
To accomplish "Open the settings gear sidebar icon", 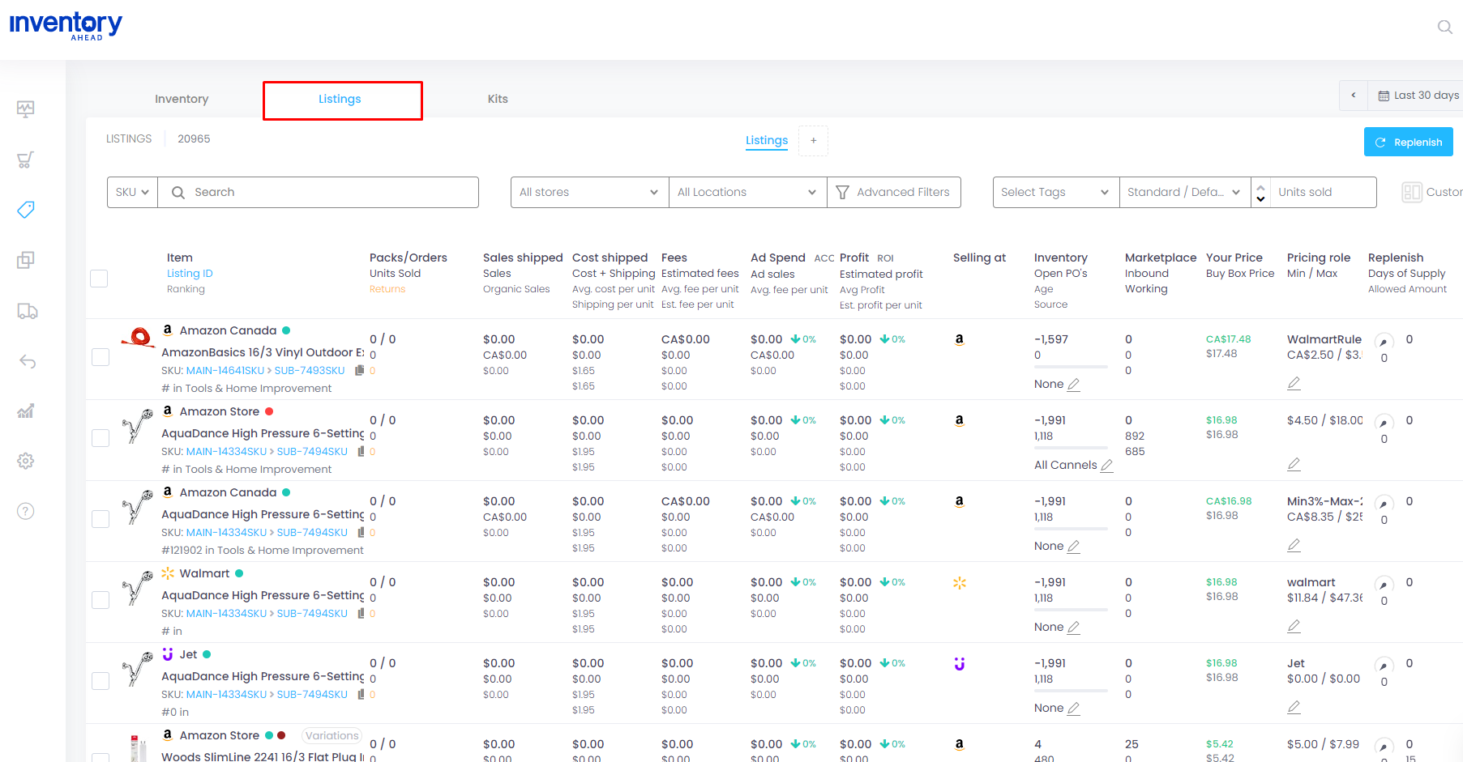I will (26, 461).
